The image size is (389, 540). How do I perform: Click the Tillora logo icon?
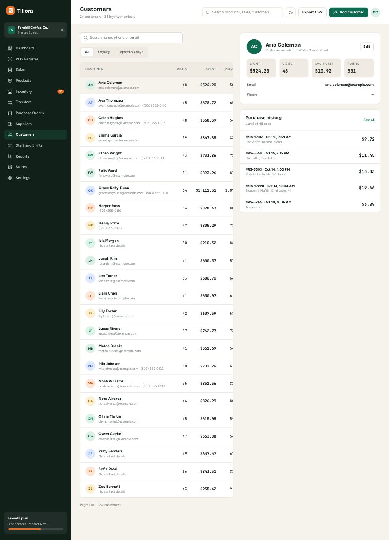click(11, 11)
